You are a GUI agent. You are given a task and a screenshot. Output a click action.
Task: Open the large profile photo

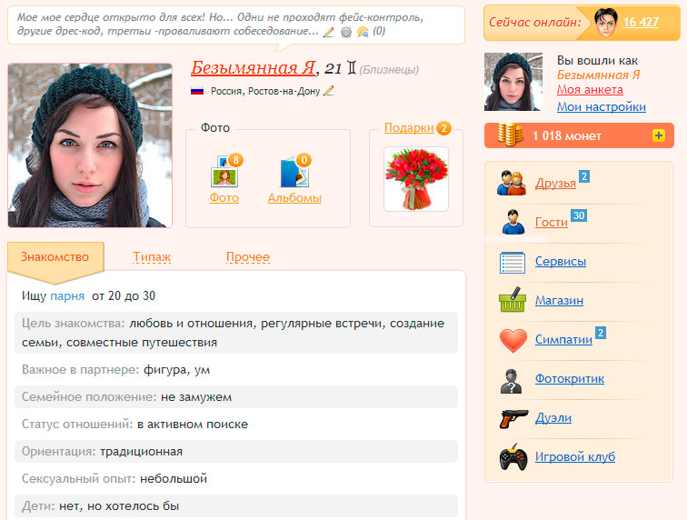[90, 145]
